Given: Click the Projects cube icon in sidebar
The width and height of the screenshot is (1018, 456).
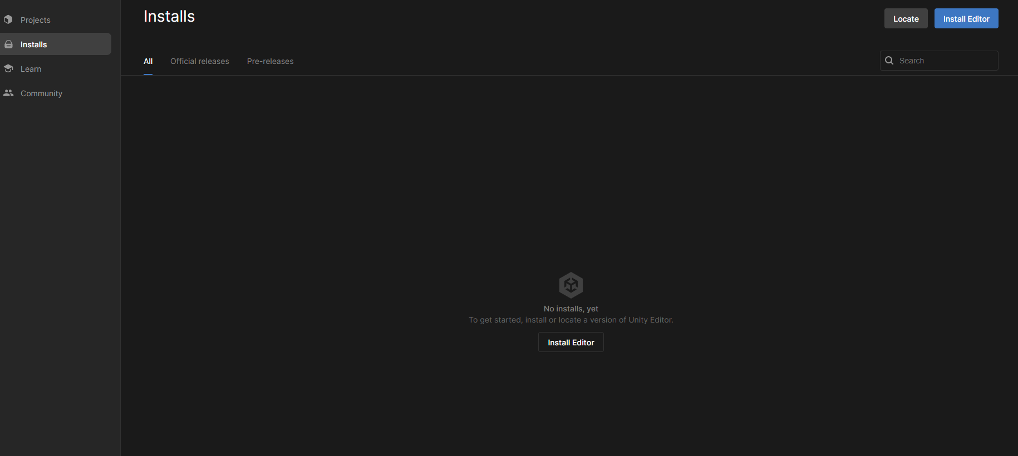Looking at the screenshot, I should (x=8, y=19).
